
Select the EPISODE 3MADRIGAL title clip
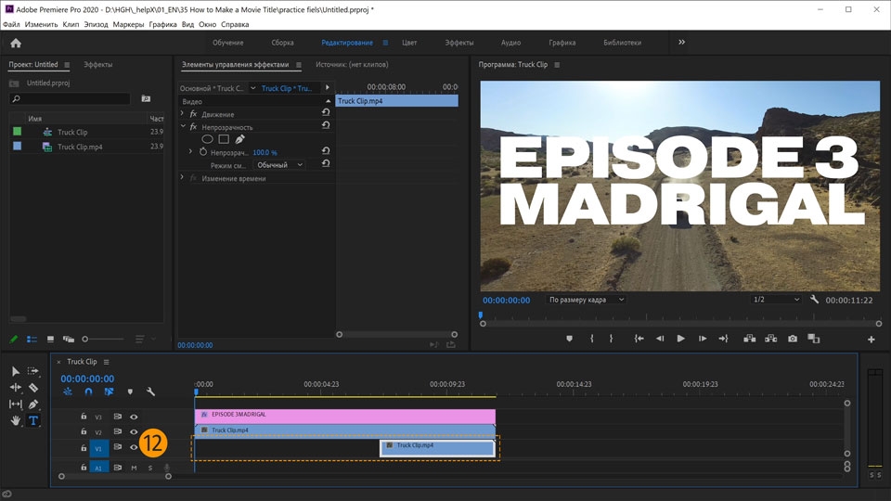point(344,415)
